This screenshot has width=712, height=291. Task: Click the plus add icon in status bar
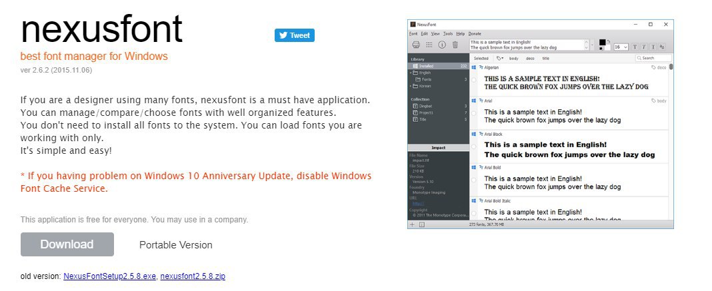[x=412, y=224]
